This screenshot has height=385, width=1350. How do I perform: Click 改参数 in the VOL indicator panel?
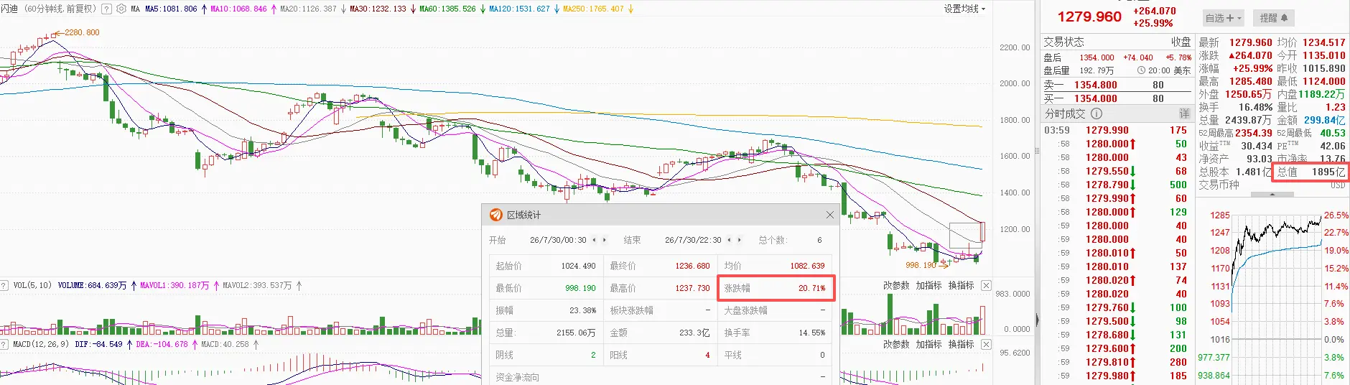896,286
